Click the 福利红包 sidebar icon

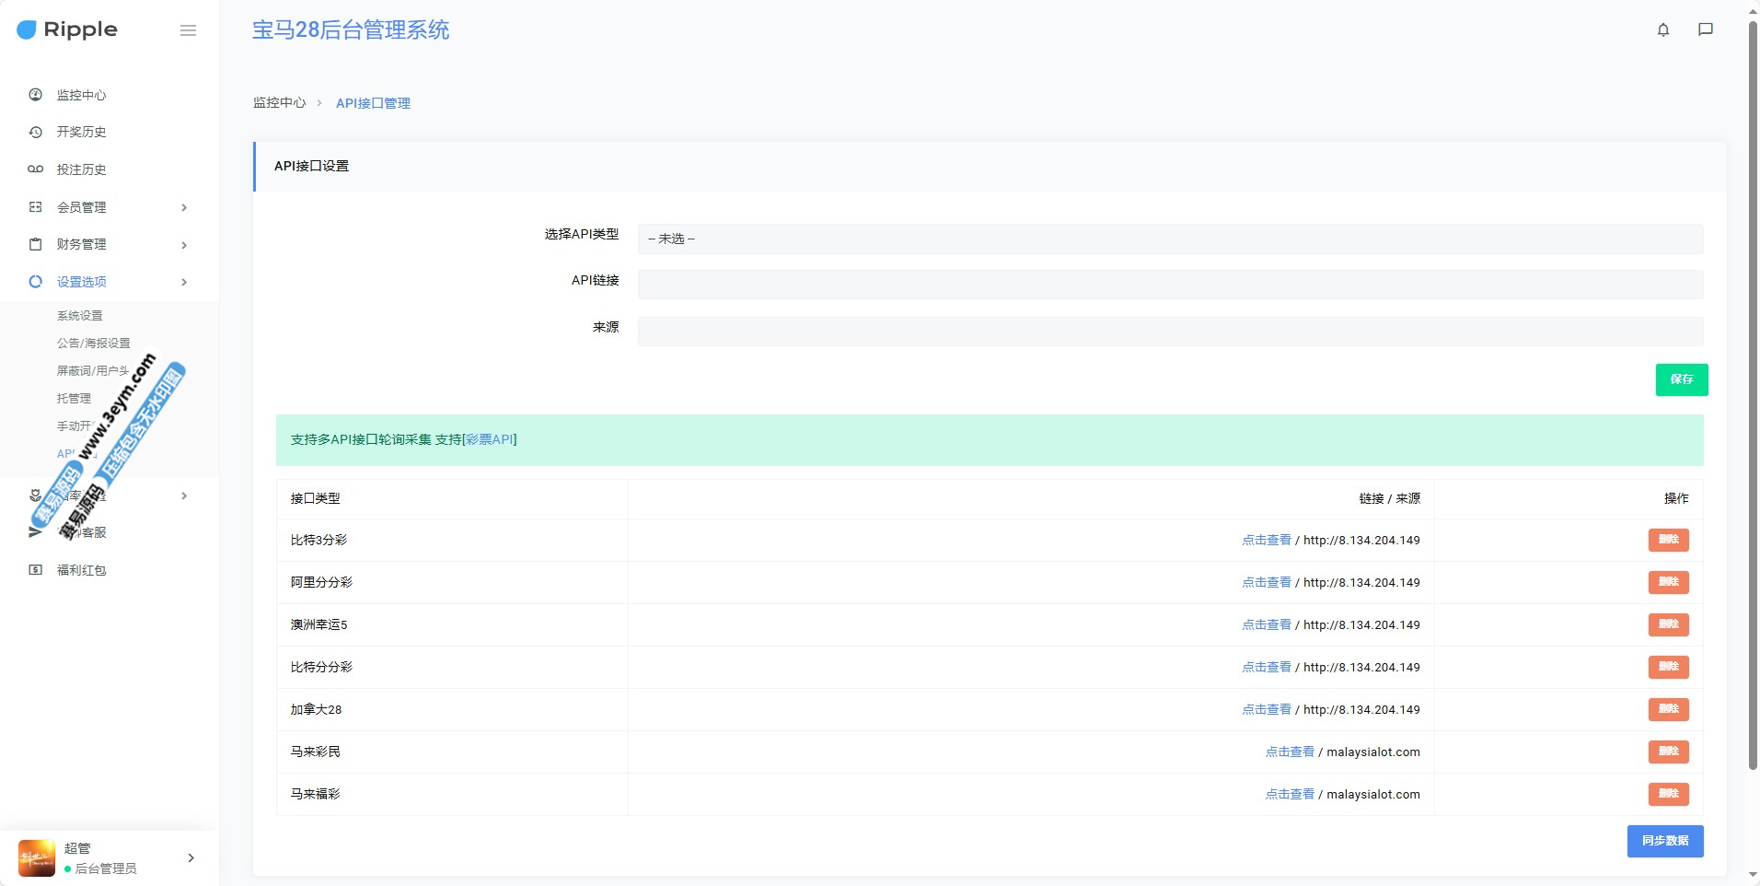[36, 570]
